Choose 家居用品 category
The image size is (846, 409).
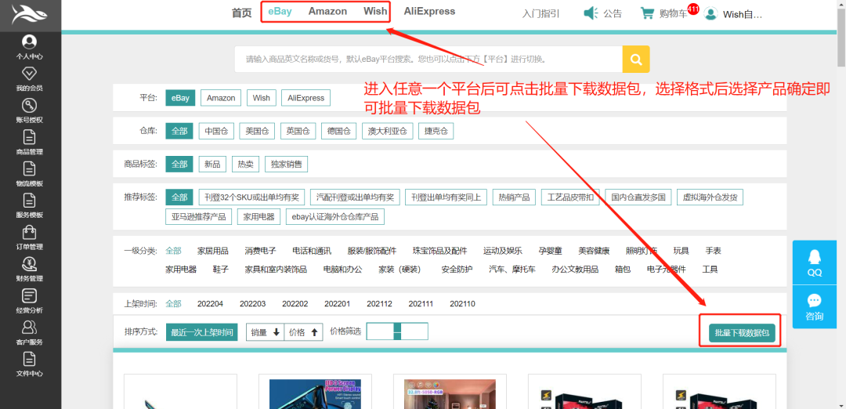point(212,251)
